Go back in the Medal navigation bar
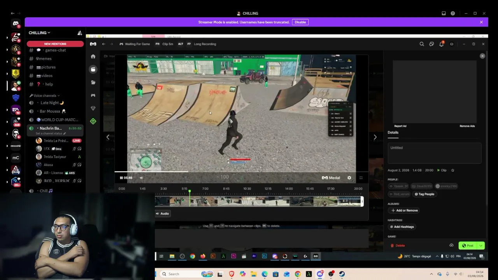Viewport: 498px width, 280px height. pos(103,44)
